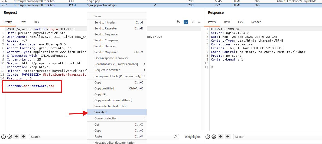Click Open response in browser
The image size is (322, 144).
point(117,58)
